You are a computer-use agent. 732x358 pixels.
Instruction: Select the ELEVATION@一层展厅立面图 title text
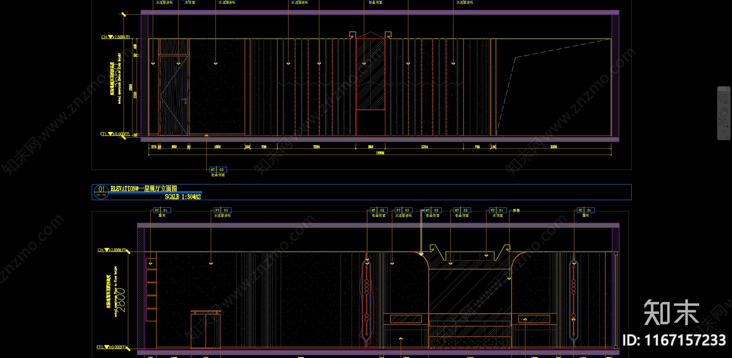[x=144, y=189]
